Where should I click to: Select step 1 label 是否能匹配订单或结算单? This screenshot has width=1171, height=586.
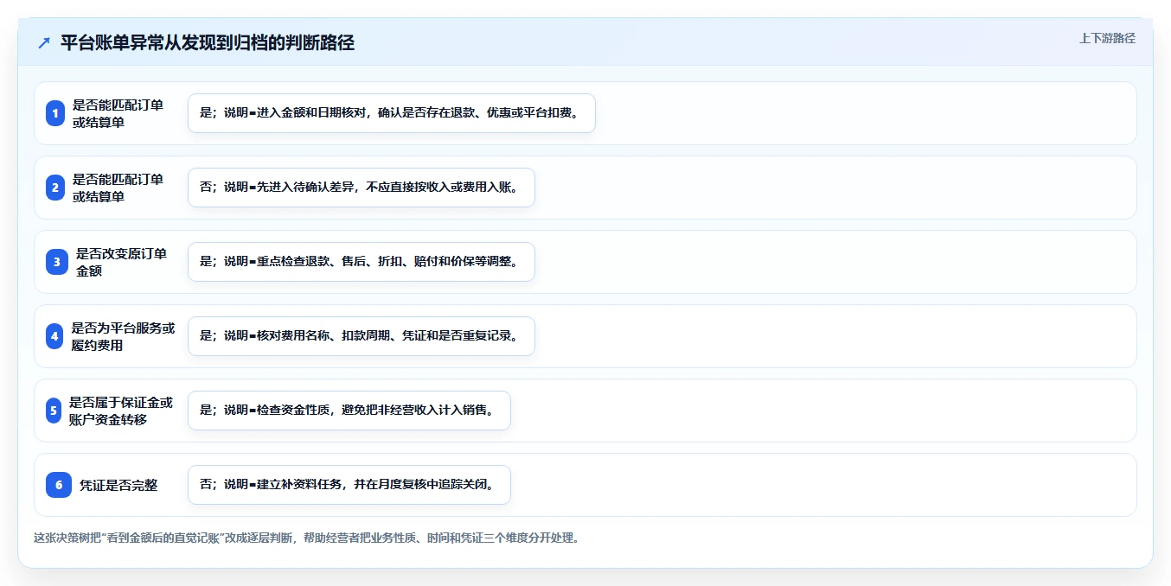118,113
